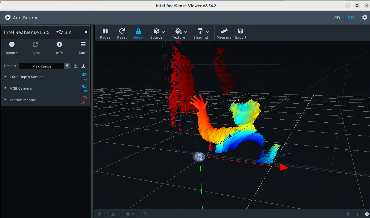Reset the 3D view
Viewport: 370px width, 218px height.
122,34
